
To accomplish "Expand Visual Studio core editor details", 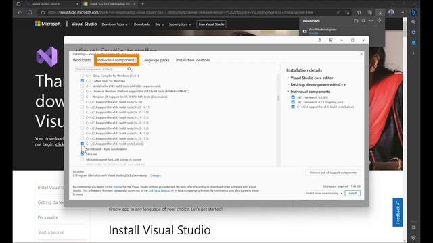I will [x=288, y=78].
